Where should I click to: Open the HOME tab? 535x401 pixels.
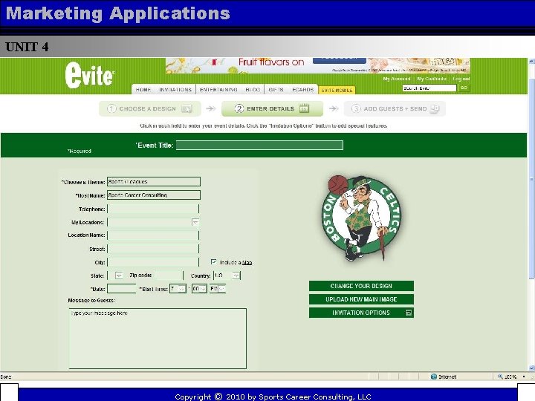click(143, 90)
